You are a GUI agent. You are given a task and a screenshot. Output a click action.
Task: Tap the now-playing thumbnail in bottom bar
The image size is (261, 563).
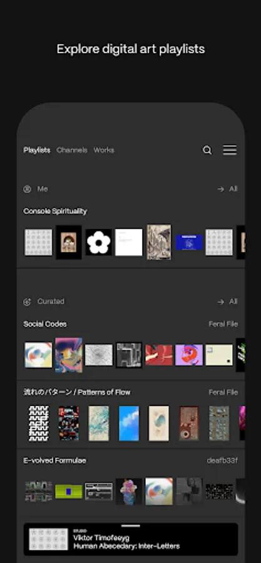(x=48, y=539)
